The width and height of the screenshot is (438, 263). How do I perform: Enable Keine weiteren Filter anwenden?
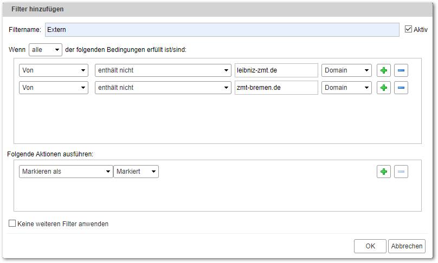[x=12, y=223]
